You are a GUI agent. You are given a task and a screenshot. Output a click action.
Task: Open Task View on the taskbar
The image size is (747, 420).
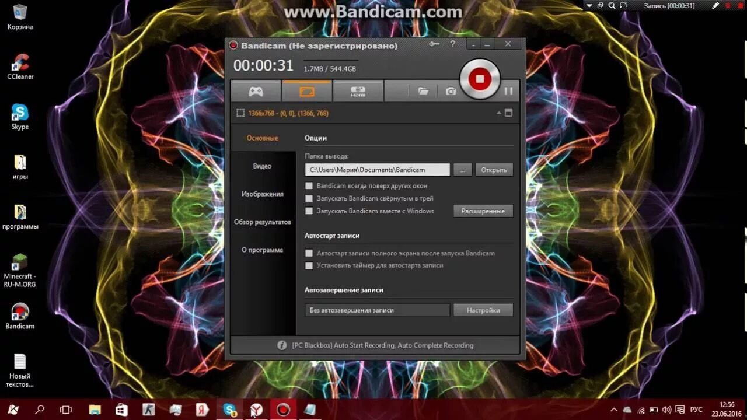pyautogui.click(x=66, y=409)
